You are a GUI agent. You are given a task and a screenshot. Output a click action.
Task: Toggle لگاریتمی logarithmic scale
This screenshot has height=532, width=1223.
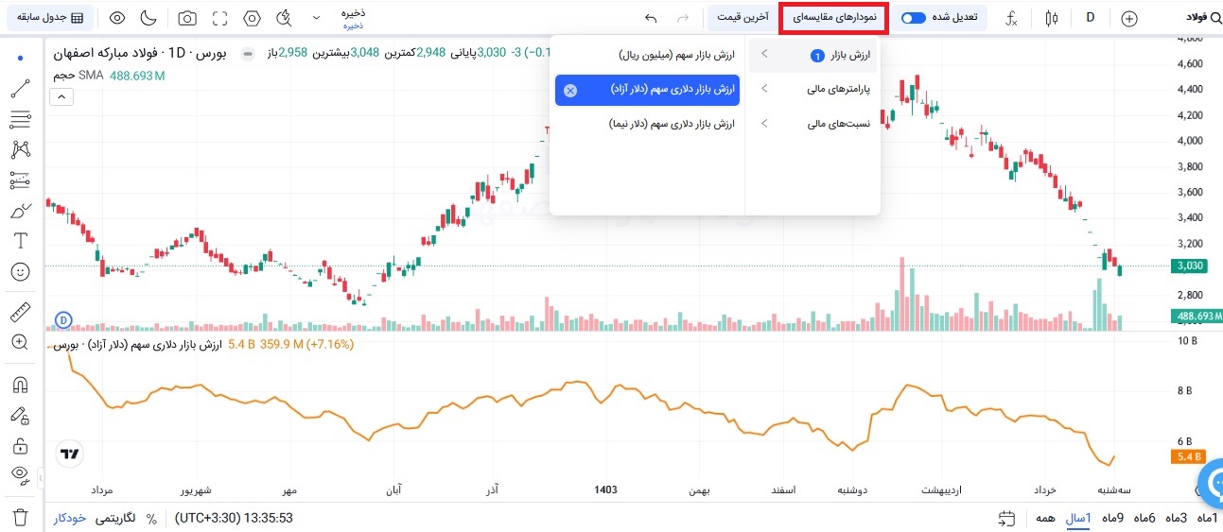[115, 519]
